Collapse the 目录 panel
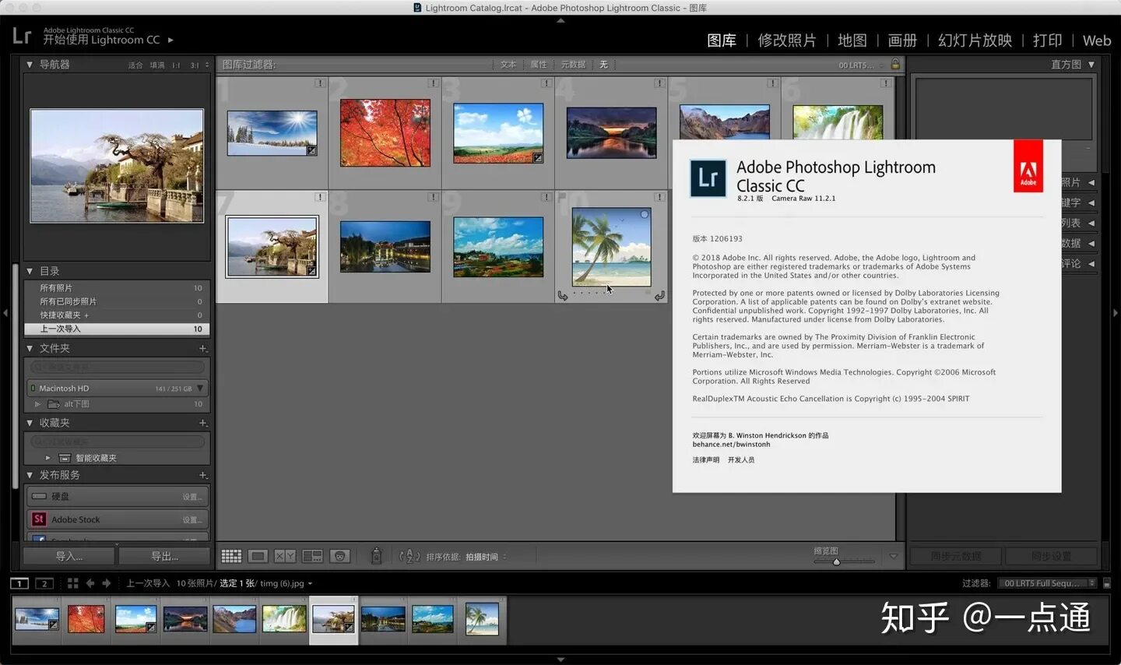 30,271
